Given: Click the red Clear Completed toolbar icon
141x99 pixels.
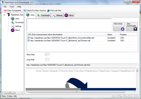Looking at the screenshot, I should click(x=5, y=11).
